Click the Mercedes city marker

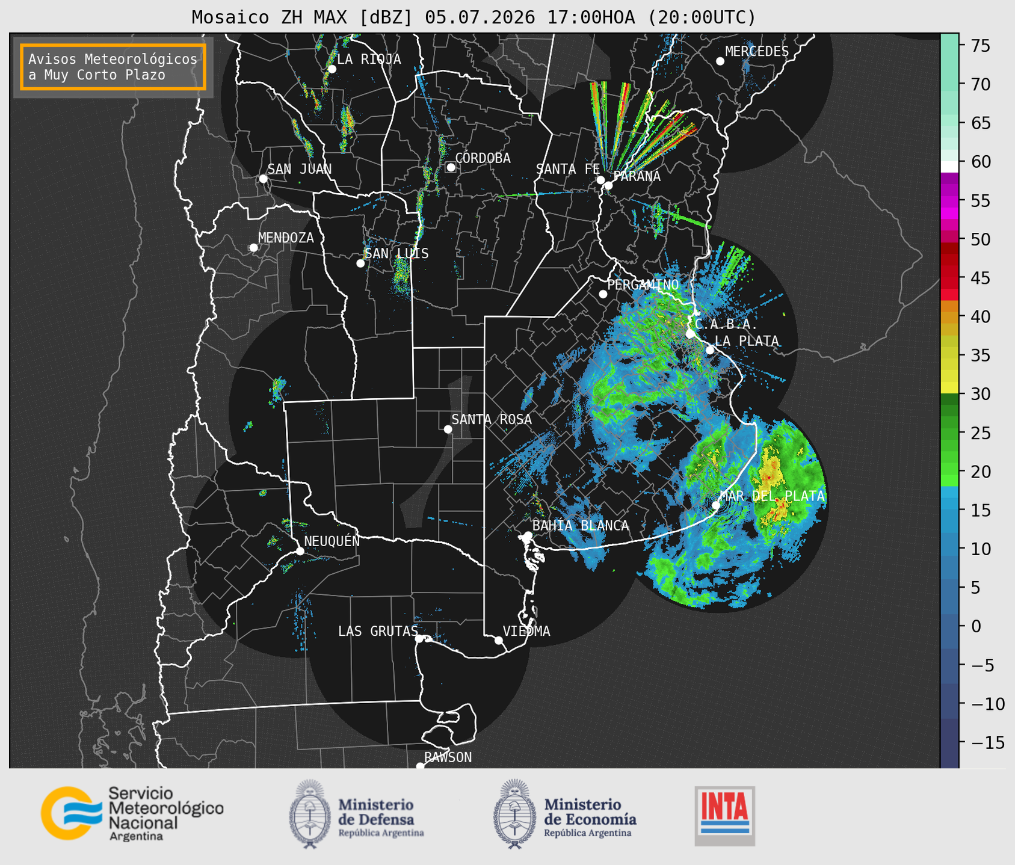[720, 61]
